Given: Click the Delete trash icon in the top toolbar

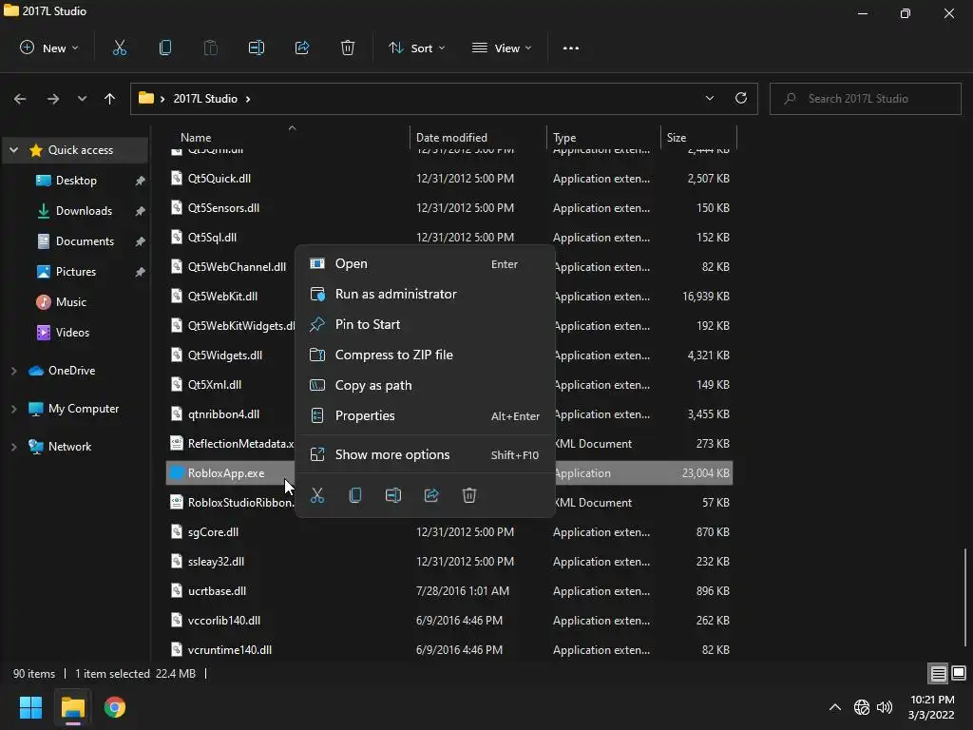Looking at the screenshot, I should [x=348, y=48].
